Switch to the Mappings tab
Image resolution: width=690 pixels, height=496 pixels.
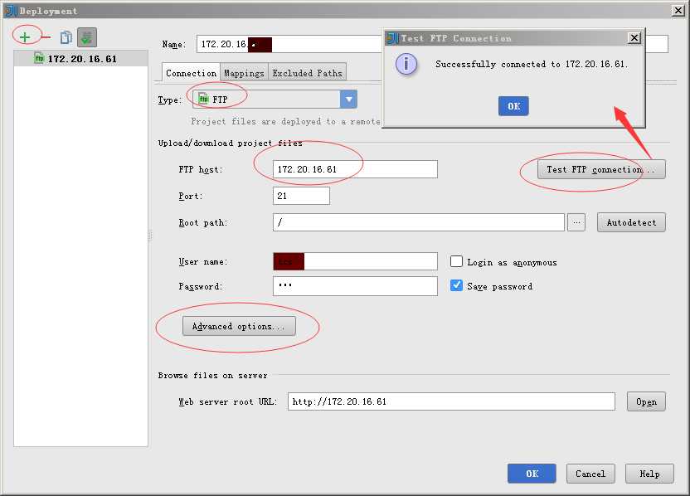244,73
